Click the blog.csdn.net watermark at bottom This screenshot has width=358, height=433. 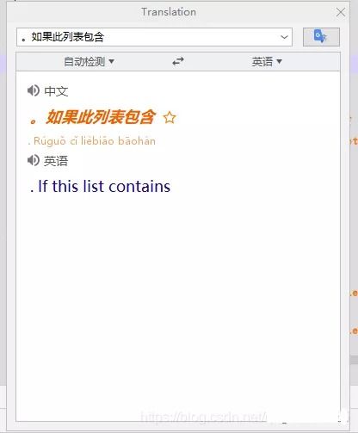204,417
